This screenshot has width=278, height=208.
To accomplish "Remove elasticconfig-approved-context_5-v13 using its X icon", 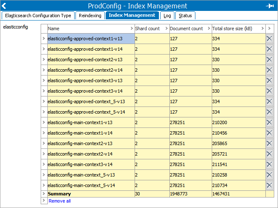I will (270, 101).
